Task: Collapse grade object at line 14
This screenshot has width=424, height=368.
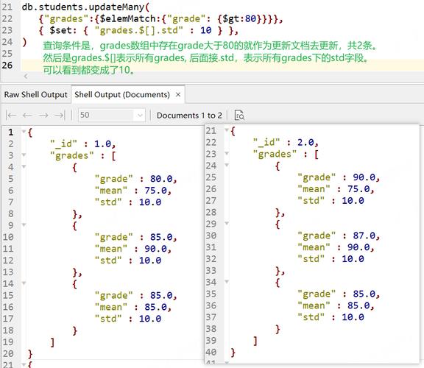Action: pyautogui.click(x=24, y=283)
